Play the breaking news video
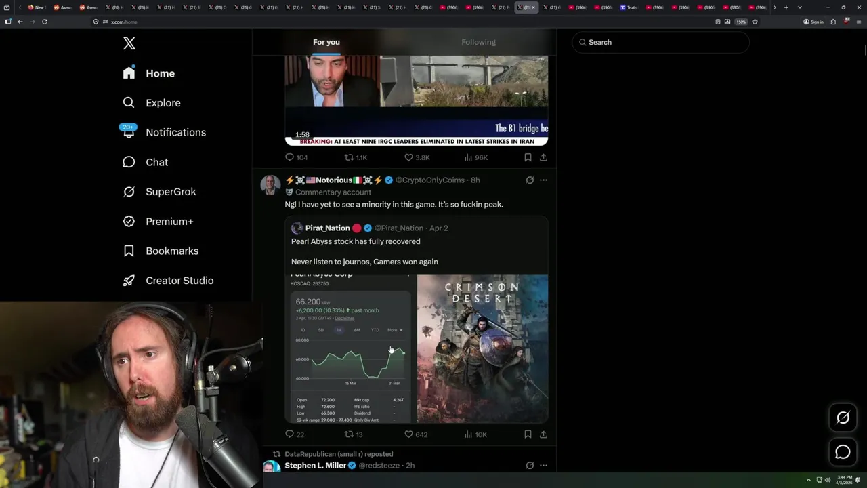The image size is (867, 488). point(417,101)
